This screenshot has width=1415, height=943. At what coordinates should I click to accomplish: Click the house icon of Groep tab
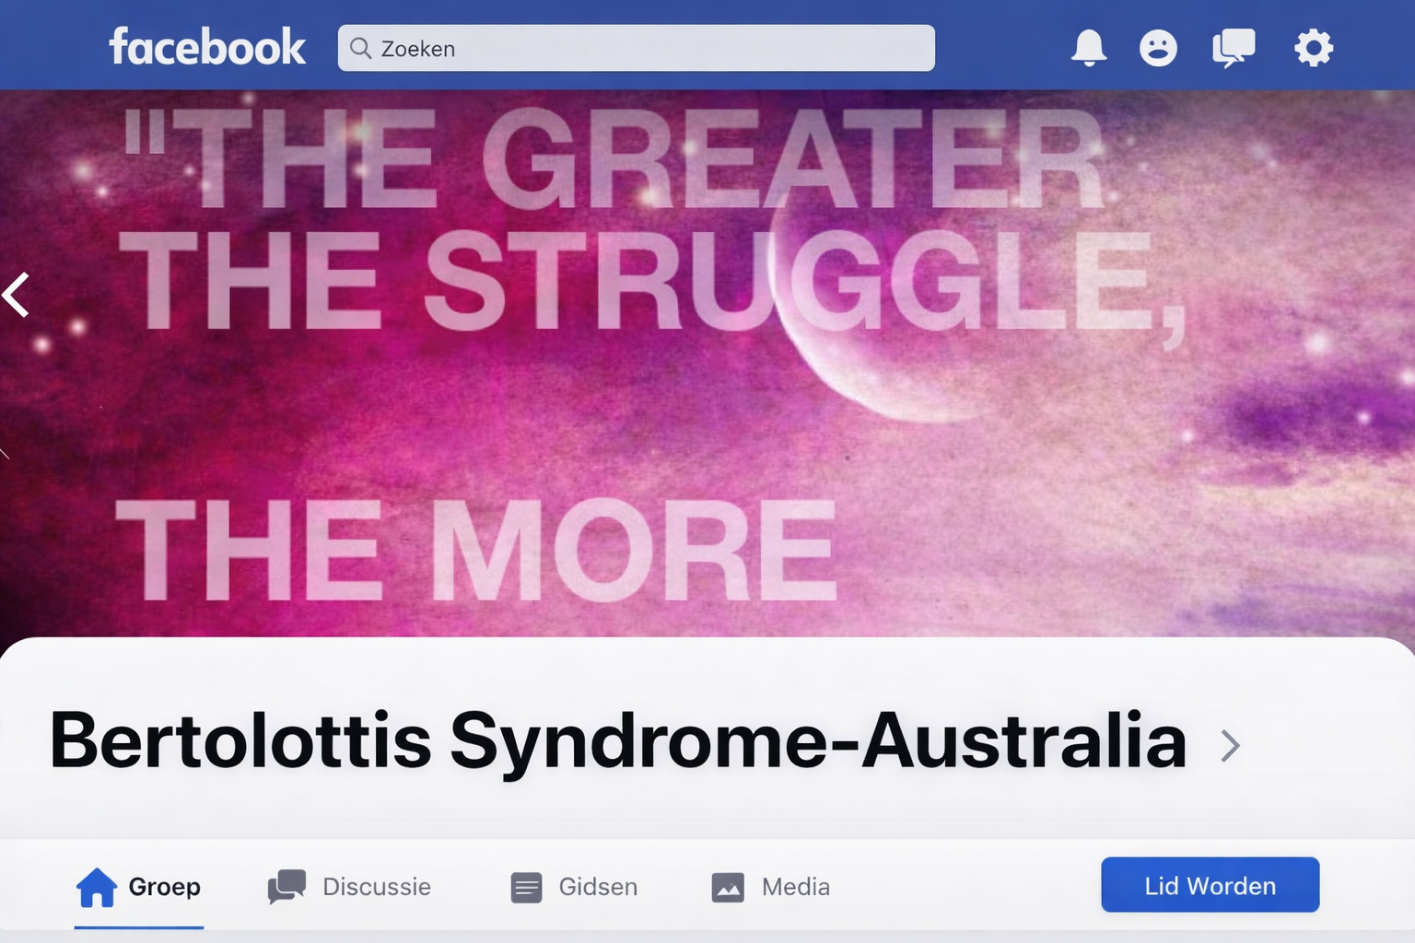97,887
